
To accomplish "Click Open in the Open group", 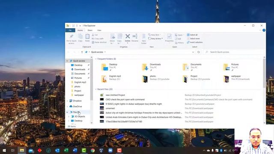I will pos(179,35).
